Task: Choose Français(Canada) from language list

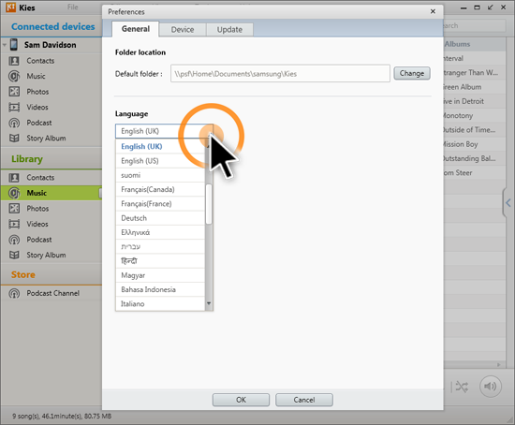Action: point(160,189)
